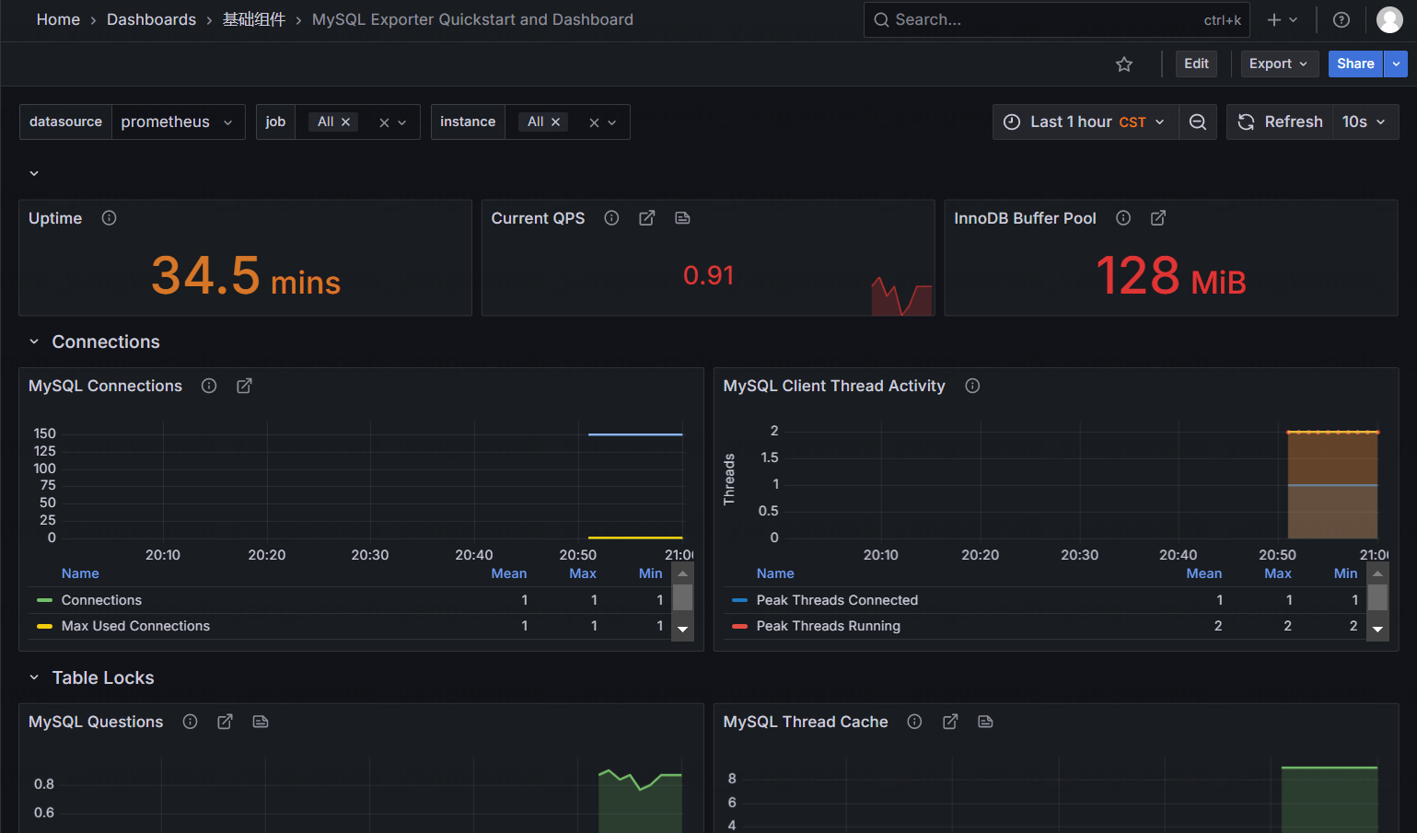
Task: Toggle Connections series in legend
Action: tap(101, 600)
